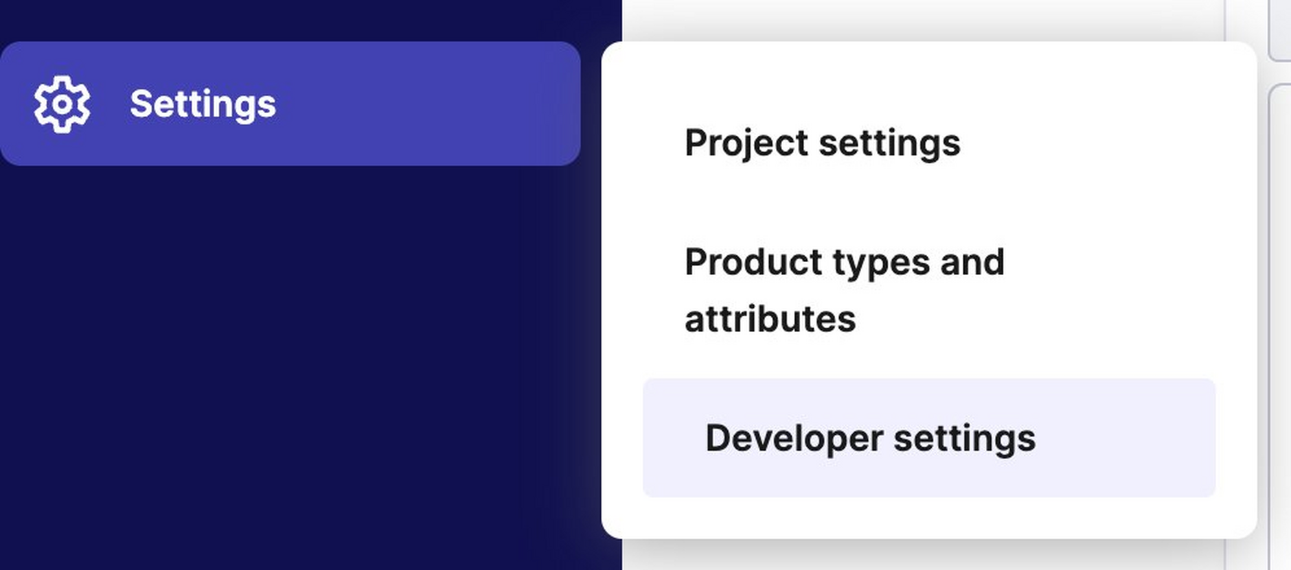Click the lavender highlight behind Developer settings

(1126, 438)
